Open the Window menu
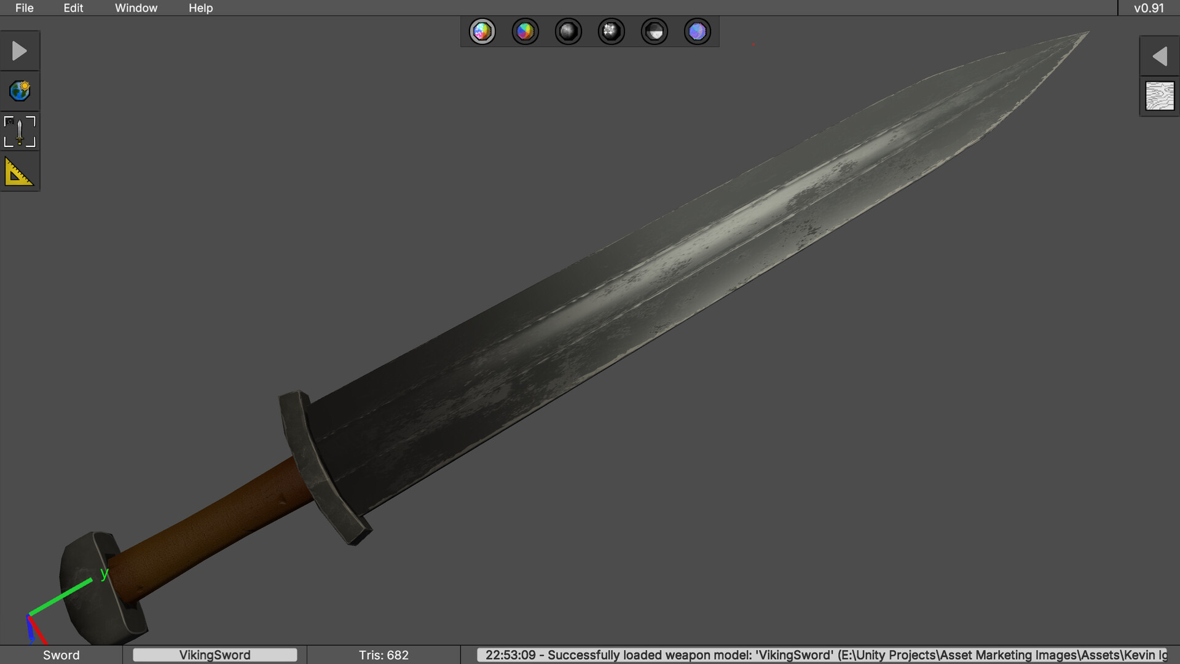1180x664 pixels. [136, 8]
